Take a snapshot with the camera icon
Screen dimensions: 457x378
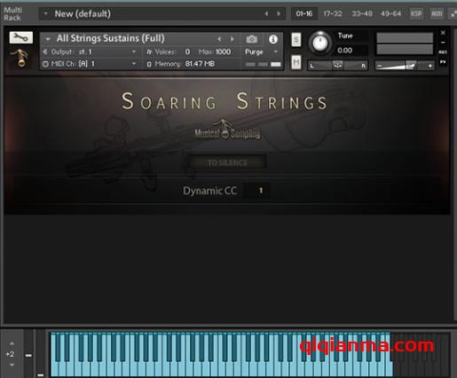252,39
